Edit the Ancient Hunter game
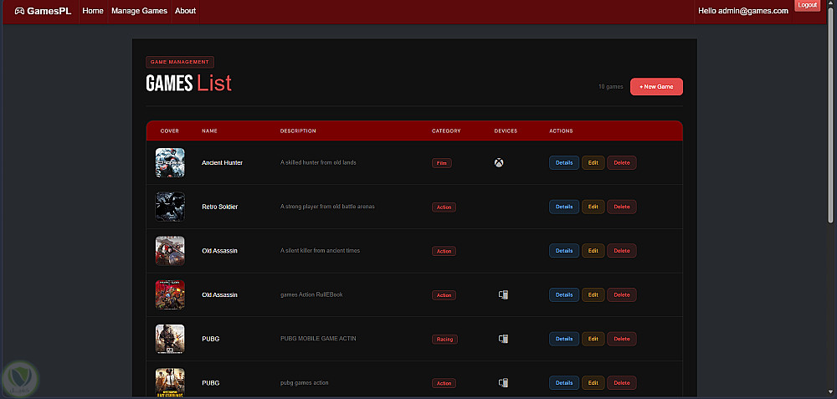Viewport: 837px width, 399px height. [593, 162]
